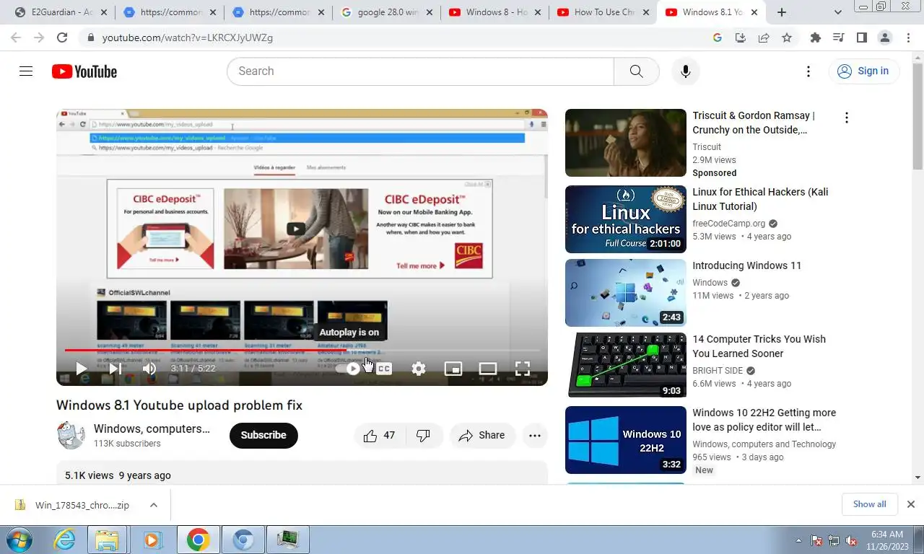Screen dimensions: 924x554
Task: Click system tray volume icon
Action: (850, 540)
